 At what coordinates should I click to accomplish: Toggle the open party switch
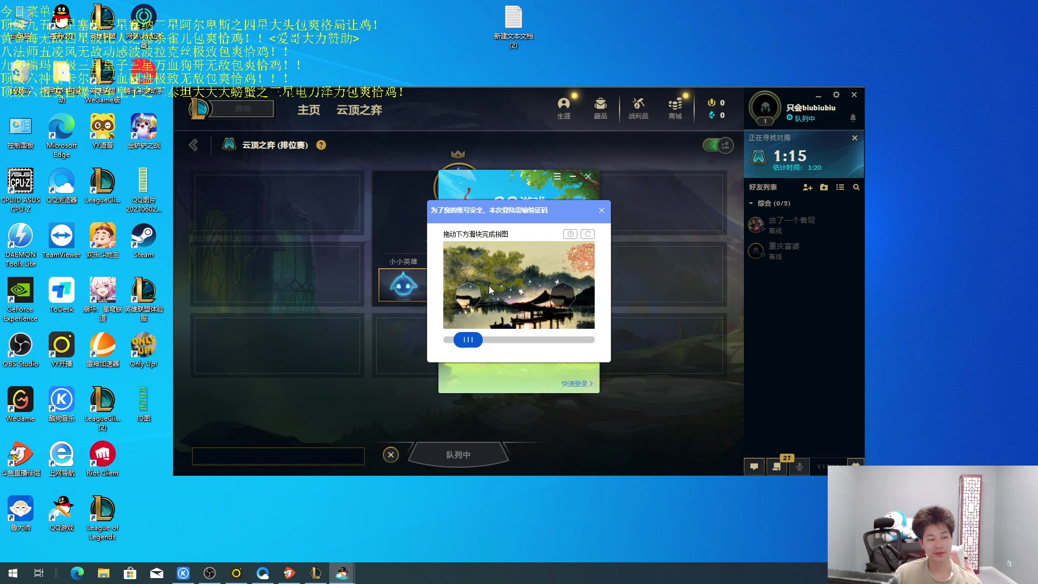click(718, 145)
